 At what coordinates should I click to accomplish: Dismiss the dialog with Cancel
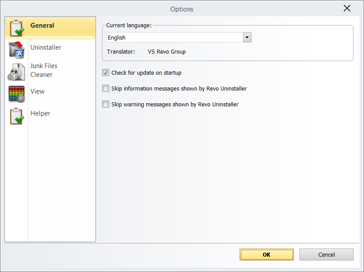coord(327,254)
